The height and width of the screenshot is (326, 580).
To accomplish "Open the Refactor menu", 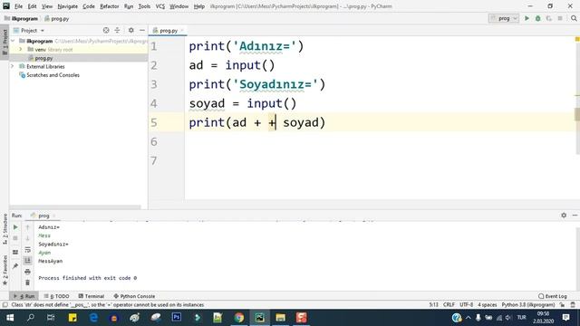I will 110,6.
